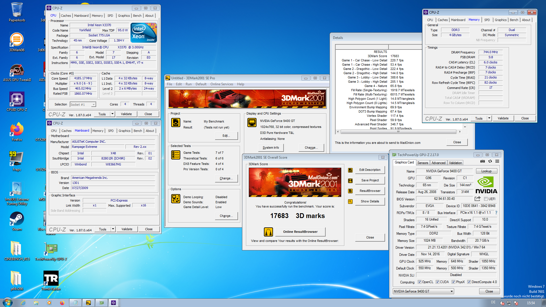Viewport: 546px width, 307px height.
Task: Toggle the PhysX checkbox
Action: pos(453,282)
